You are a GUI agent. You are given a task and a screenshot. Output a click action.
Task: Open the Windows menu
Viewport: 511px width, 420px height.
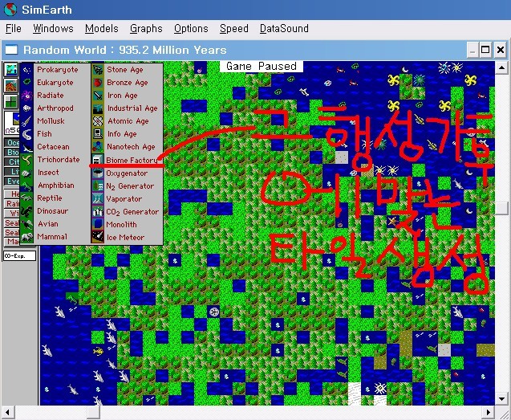pos(53,28)
